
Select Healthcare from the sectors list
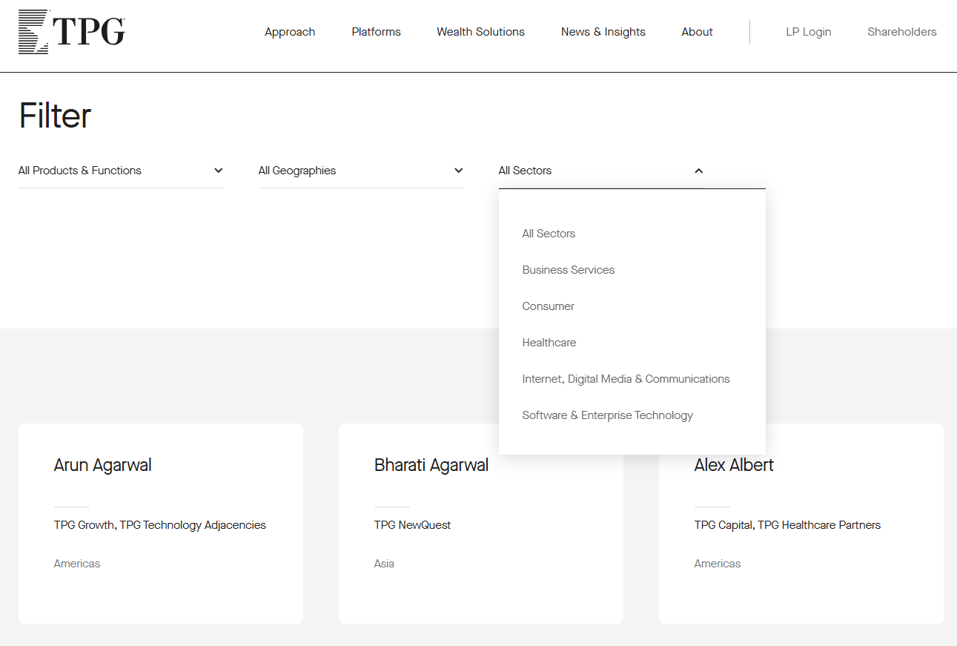tap(549, 342)
